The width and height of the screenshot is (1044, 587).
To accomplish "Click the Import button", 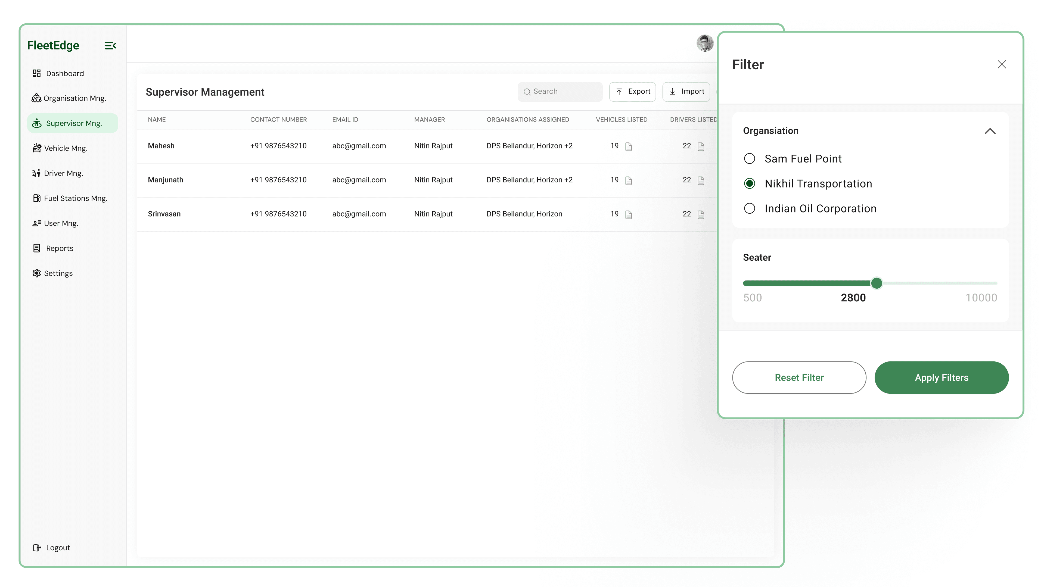I will [686, 92].
